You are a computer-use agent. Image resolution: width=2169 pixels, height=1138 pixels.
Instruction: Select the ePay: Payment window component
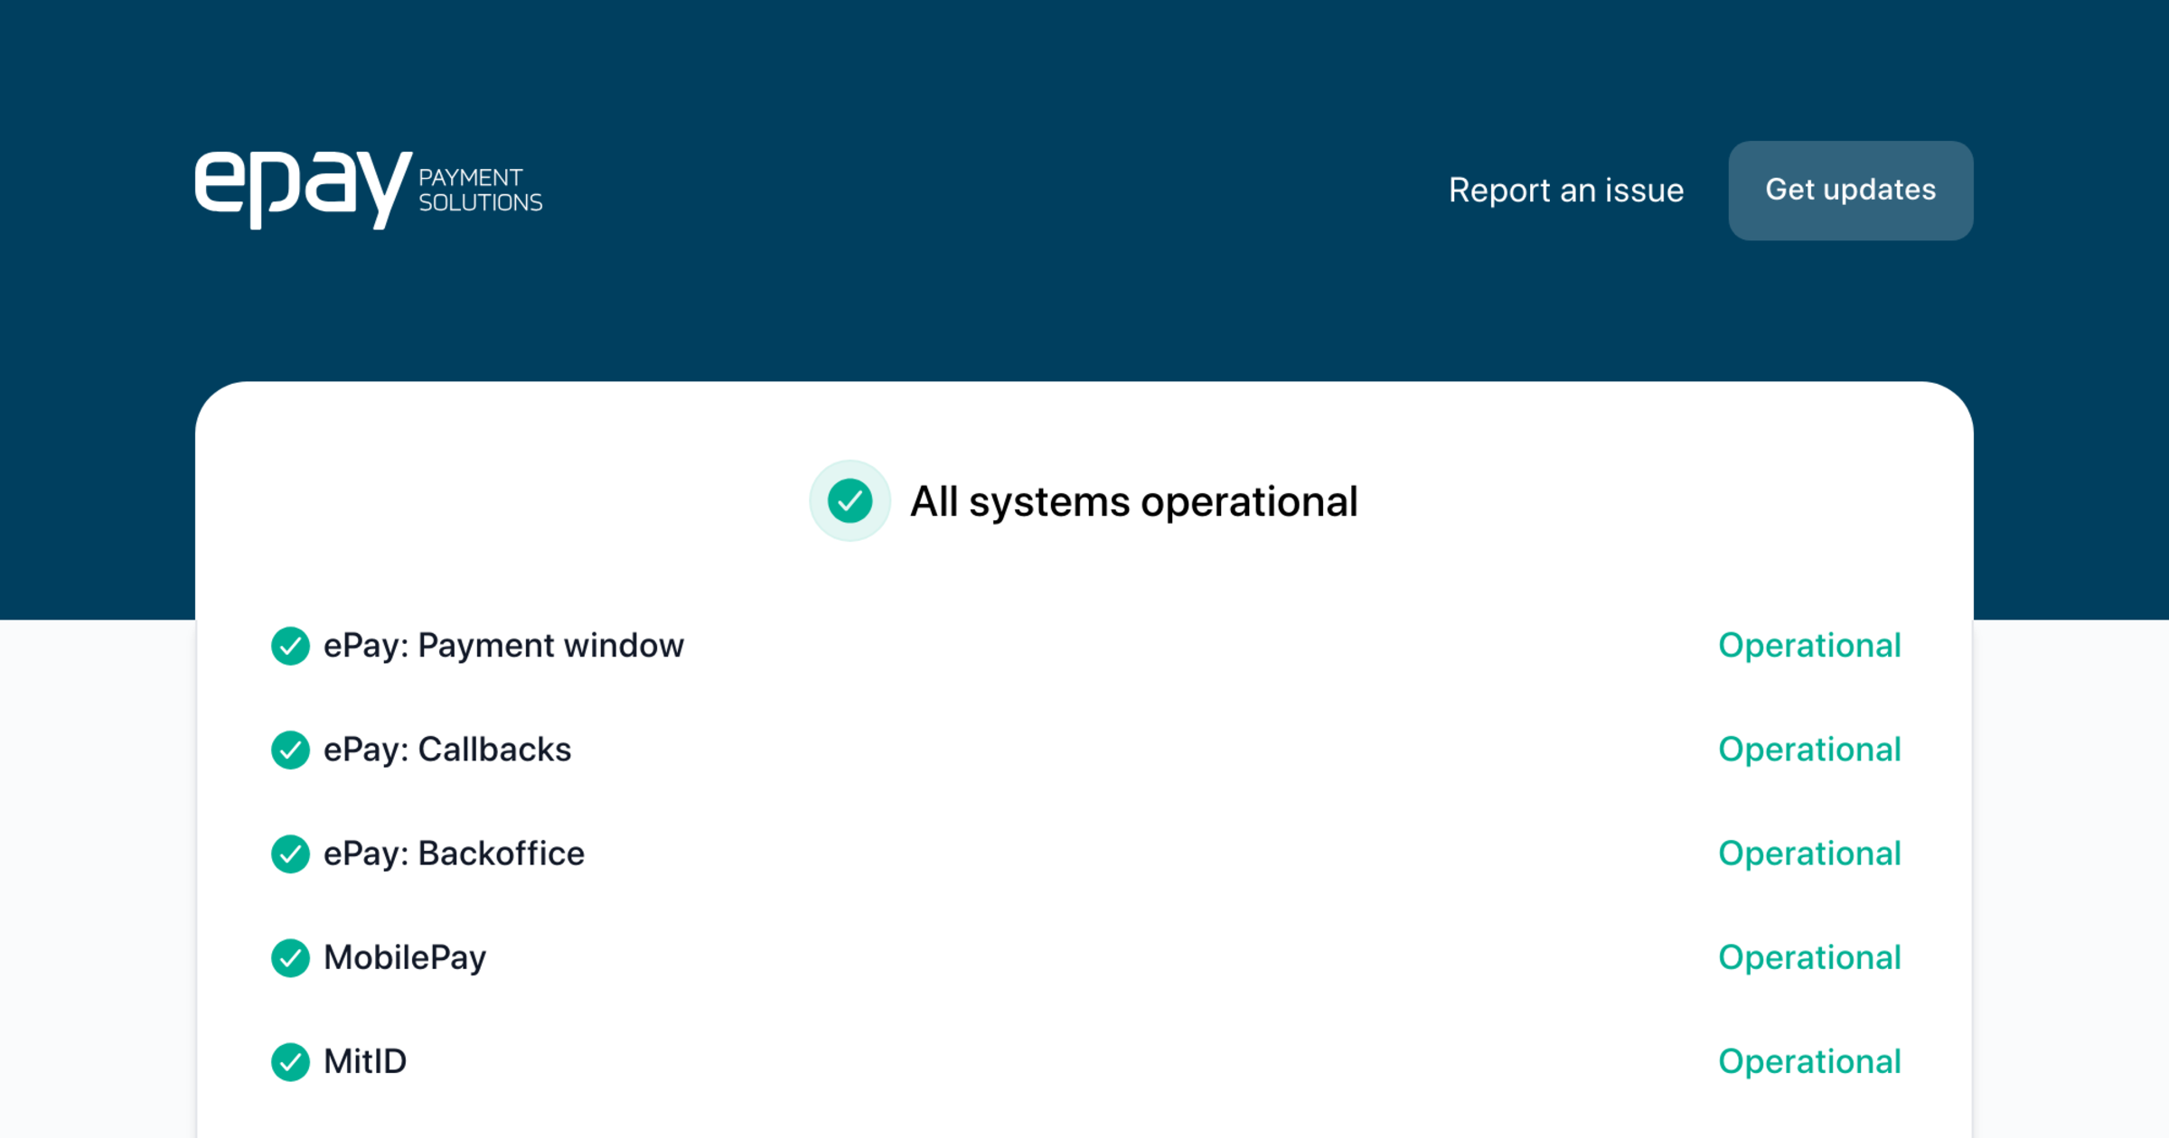(503, 646)
